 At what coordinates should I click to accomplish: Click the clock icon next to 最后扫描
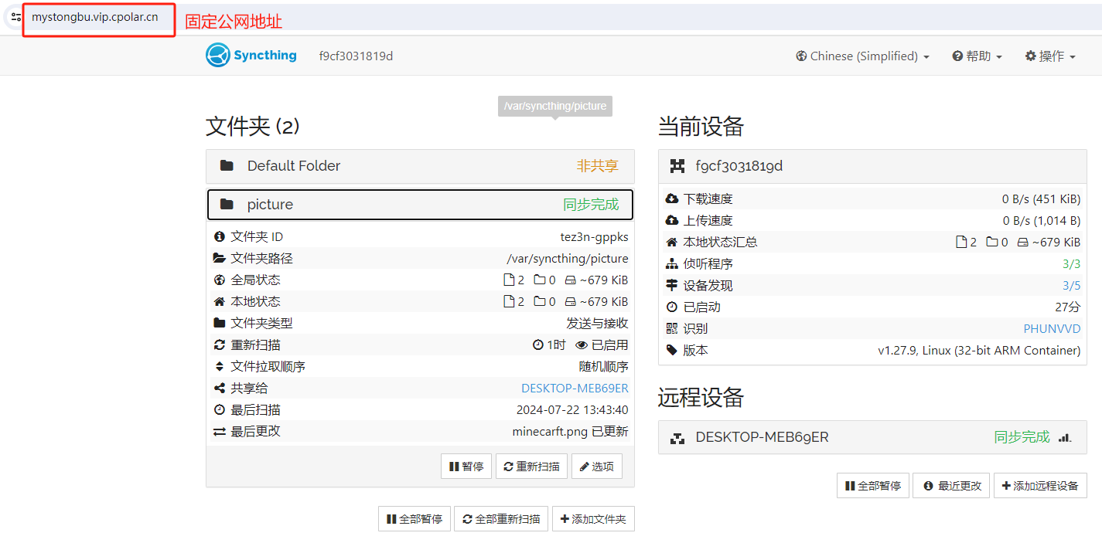click(220, 409)
